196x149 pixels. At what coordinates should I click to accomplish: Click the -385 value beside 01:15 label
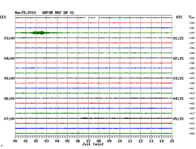pyautogui.click(x=191, y=38)
